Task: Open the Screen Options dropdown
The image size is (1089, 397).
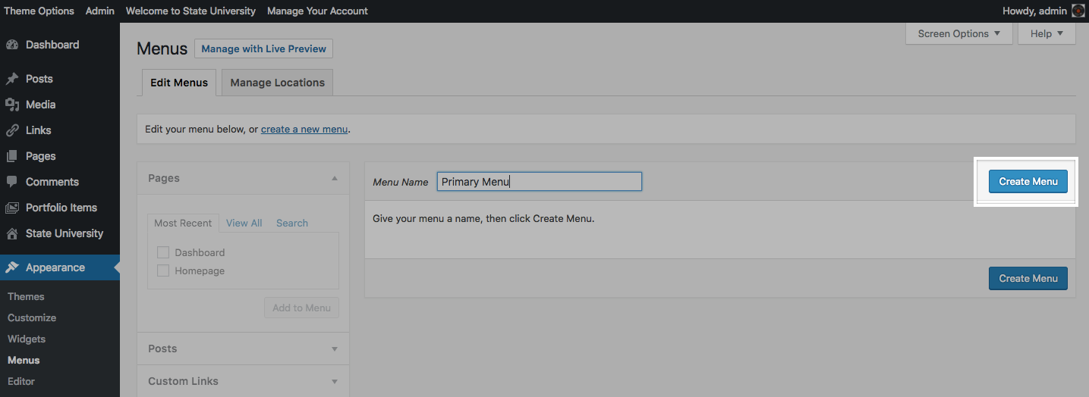Action: (959, 33)
